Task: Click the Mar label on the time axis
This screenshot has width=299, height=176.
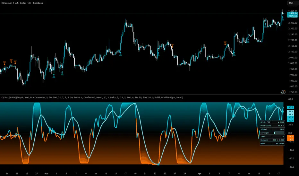Action: pos(46,173)
